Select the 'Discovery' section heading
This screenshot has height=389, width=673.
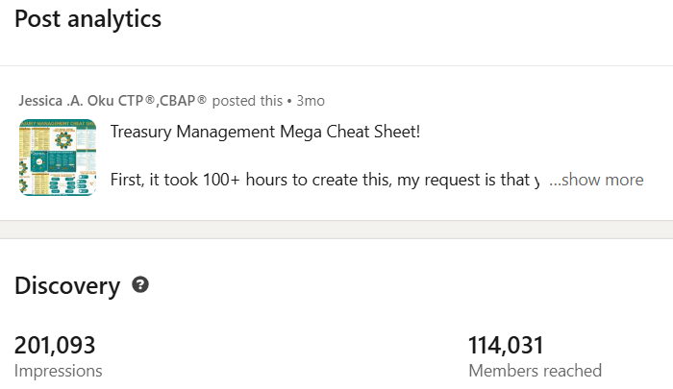tap(67, 285)
